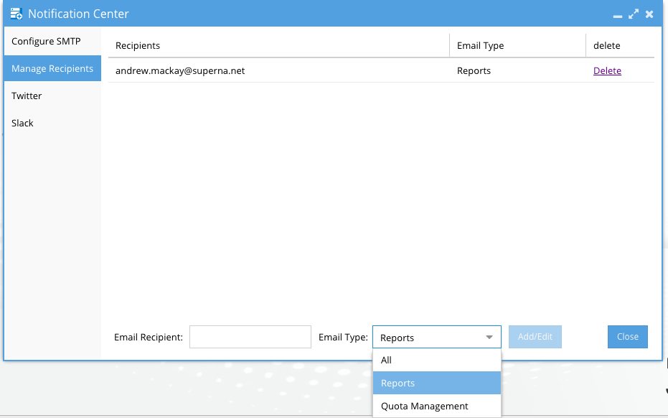Click the Notification Center title bar icon
The height and width of the screenshot is (418, 668).
click(x=17, y=14)
